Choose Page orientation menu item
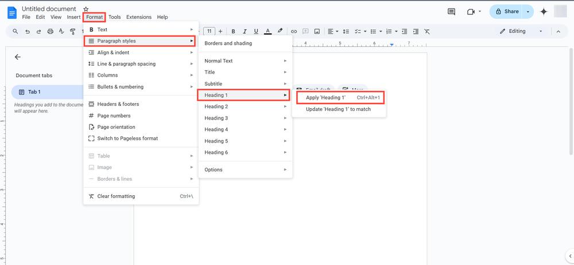Image resolution: width=574 pixels, height=265 pixels. 141,127
